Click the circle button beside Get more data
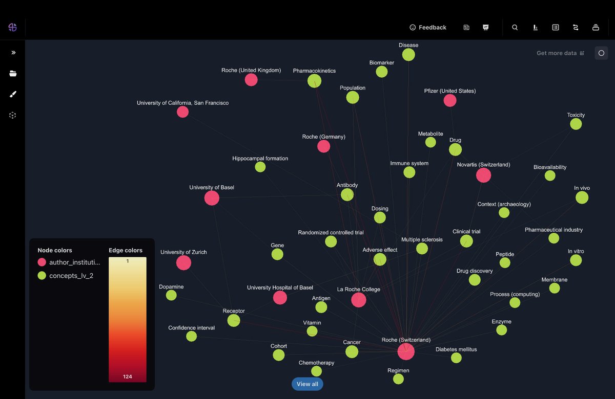The width and height of the screenshot is (615, 399). pyautogui.click(x=601, y=53)
